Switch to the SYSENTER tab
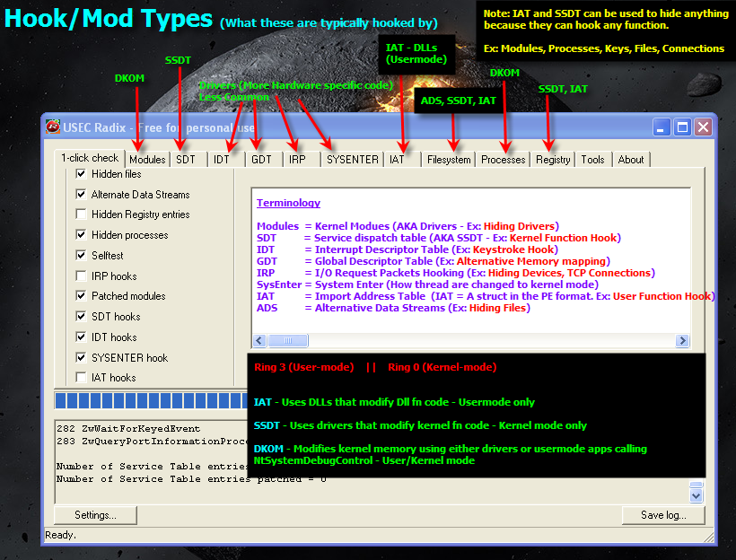This screenshot has width=736, height=560. click(x=353, y=160)
